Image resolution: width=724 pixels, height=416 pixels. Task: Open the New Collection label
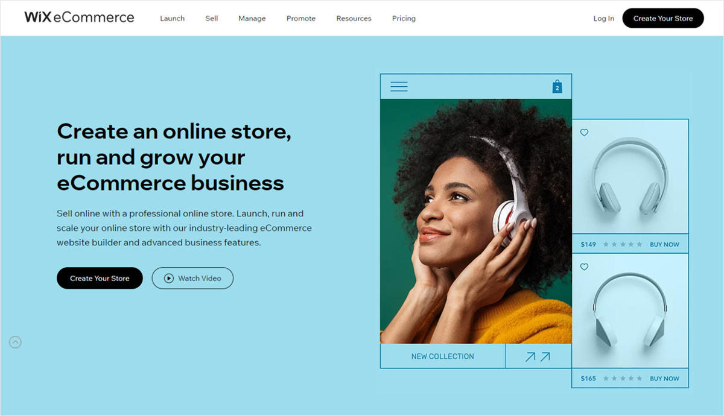click(x=442, y=356)
